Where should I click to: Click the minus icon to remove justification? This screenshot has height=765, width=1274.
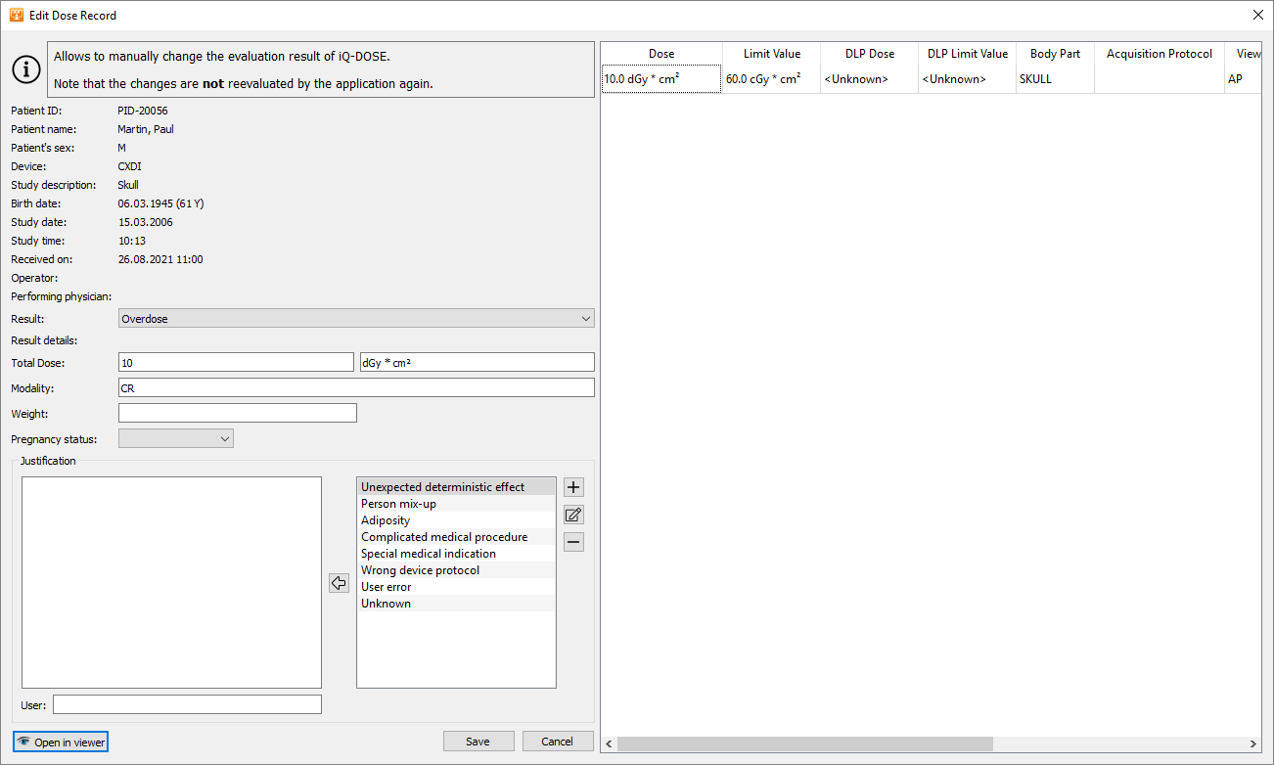click(574, 542)
